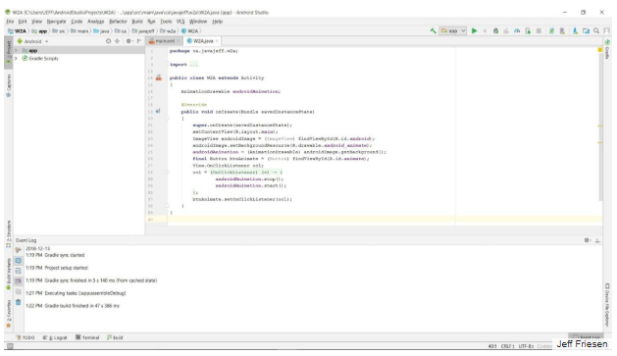
Task: Open the Android project view dropdown
Action: [33, 41]
